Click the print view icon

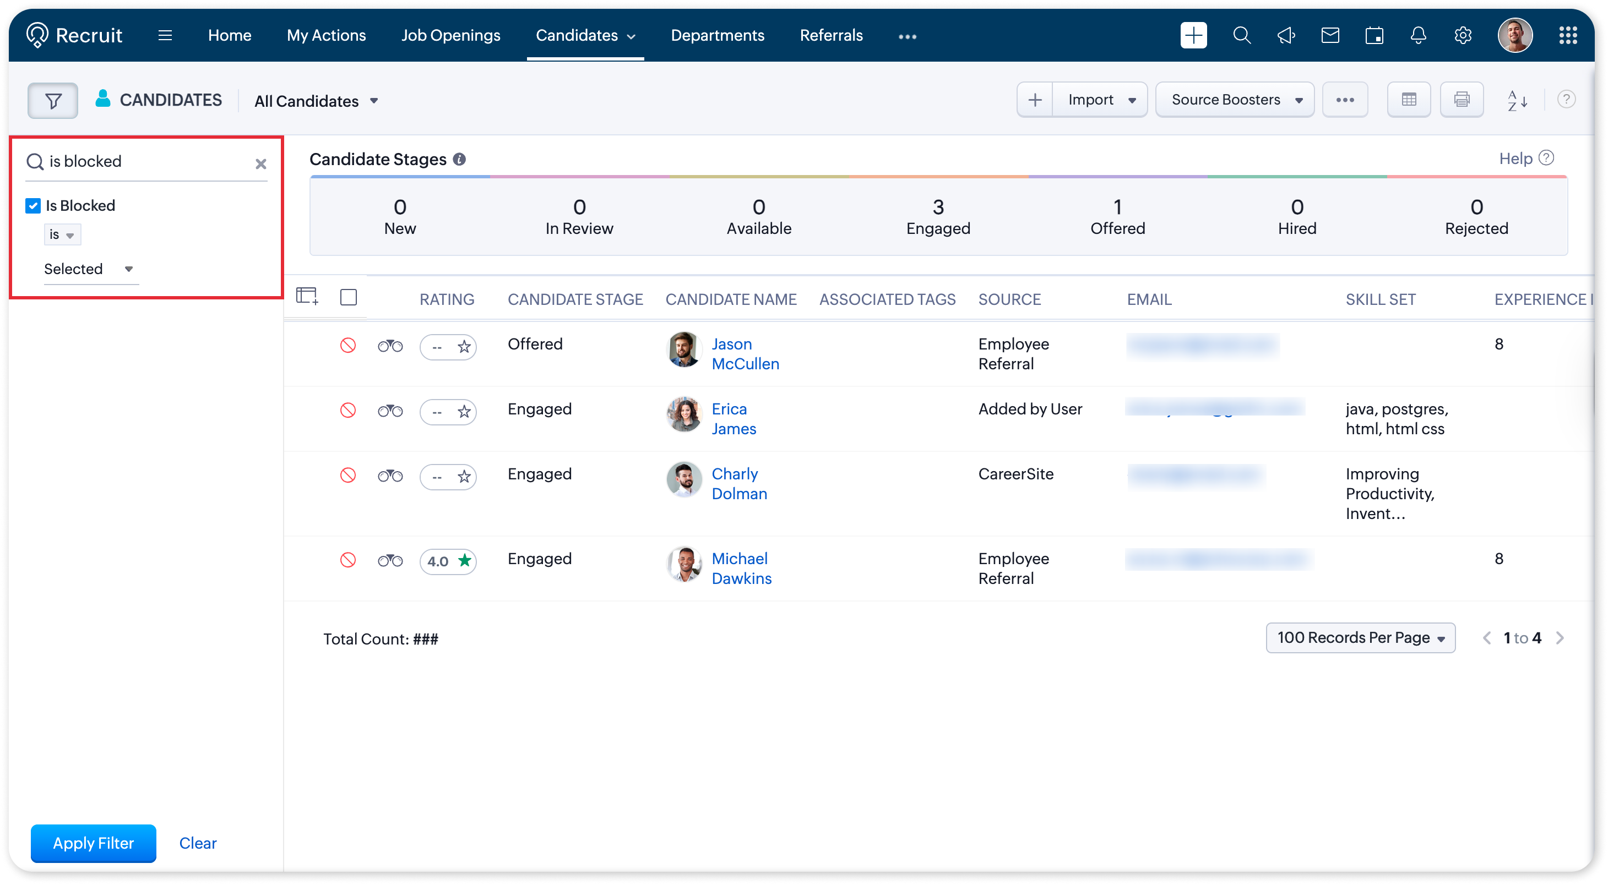click(x=1462, y=100)
